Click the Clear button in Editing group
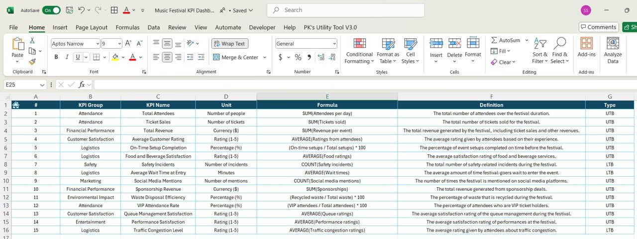Viewport: 637px width, 239px height. click(503, 62)
